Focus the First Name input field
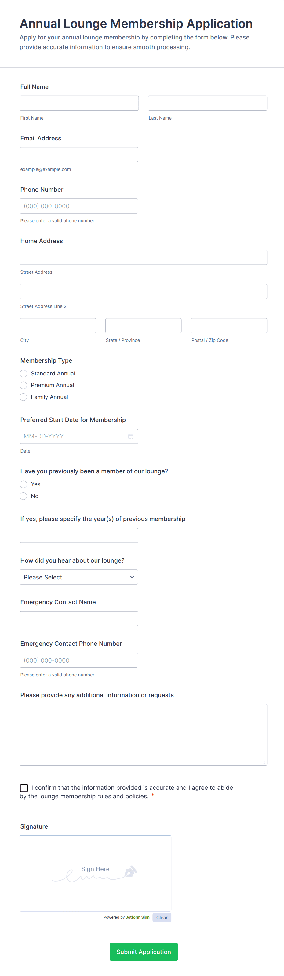Screen dimensions: 284x976 point(79,103)
